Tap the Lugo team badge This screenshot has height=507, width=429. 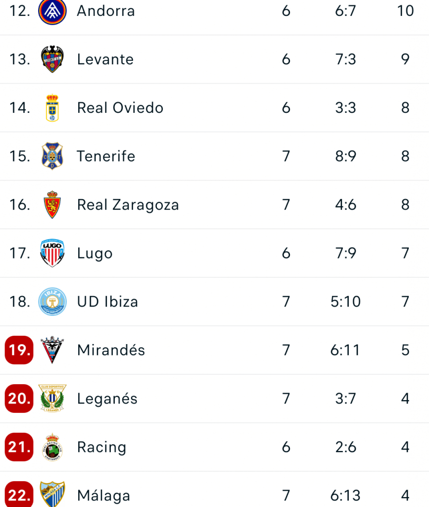coord(52,253)
